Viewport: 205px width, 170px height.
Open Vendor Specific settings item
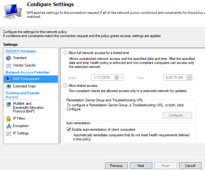31,65
